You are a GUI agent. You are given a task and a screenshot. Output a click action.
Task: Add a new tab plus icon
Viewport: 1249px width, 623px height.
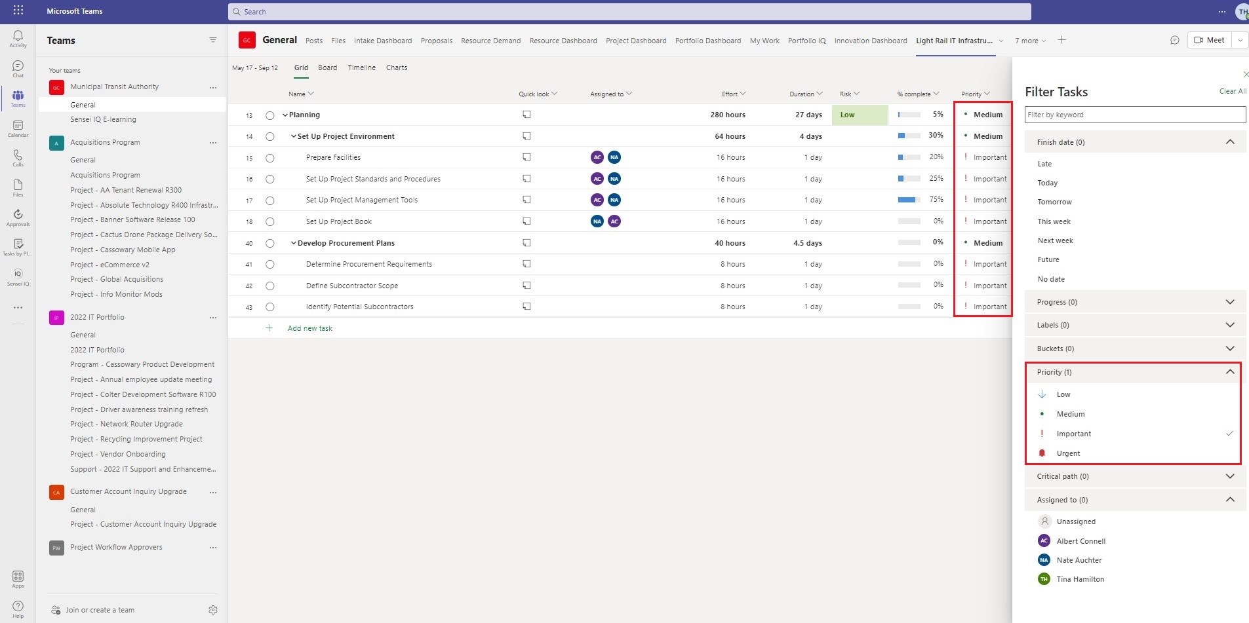point(1061,40)
